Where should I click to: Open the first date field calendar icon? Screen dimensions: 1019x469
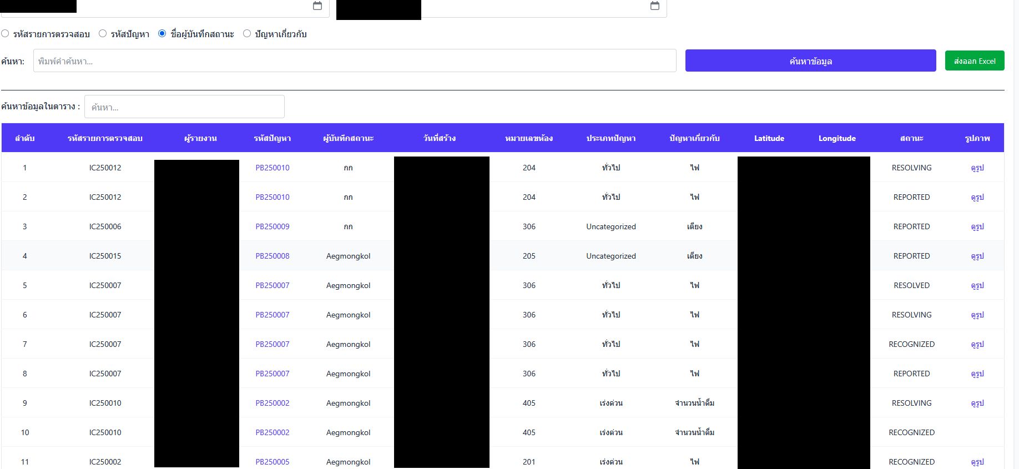[x=317, y=6]
